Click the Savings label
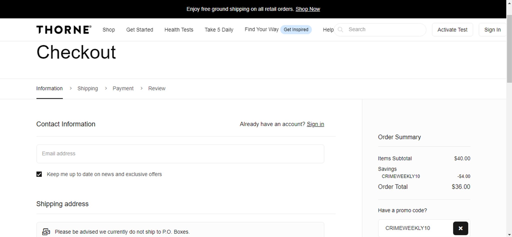Screen dimensions: 512x237 coord(387,169)
